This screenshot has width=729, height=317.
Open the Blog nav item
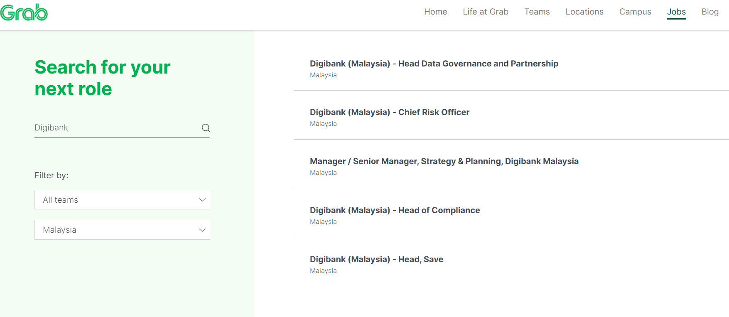point(710,12)
